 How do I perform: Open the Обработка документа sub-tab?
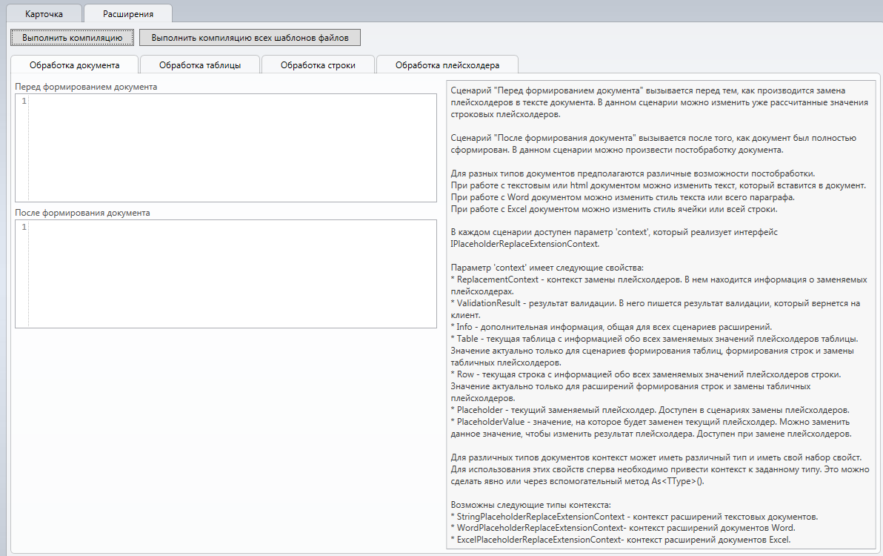coord(75,64)
